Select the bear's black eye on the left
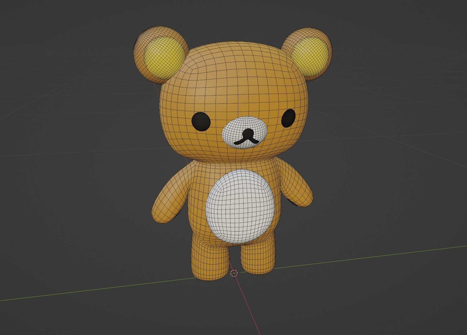The image size is (467, 335). click(201, 121)
